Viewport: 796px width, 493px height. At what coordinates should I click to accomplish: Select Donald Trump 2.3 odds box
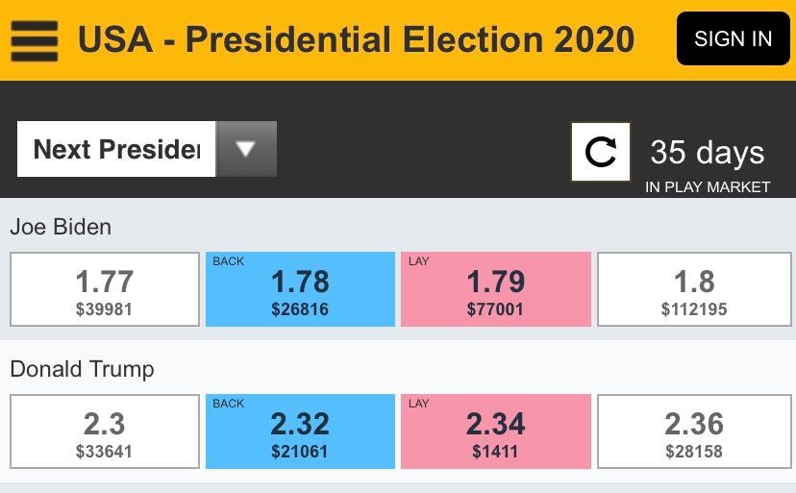click(105, 431)
